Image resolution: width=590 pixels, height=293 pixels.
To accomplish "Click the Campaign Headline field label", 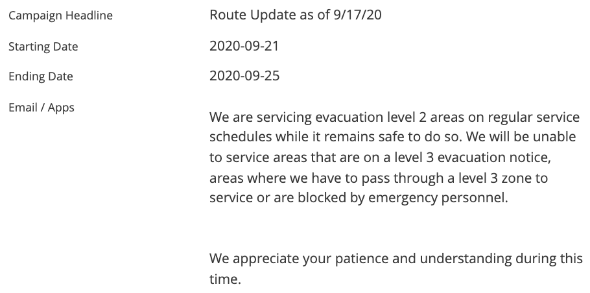I will pyautogui.click(x=60, y=16).
